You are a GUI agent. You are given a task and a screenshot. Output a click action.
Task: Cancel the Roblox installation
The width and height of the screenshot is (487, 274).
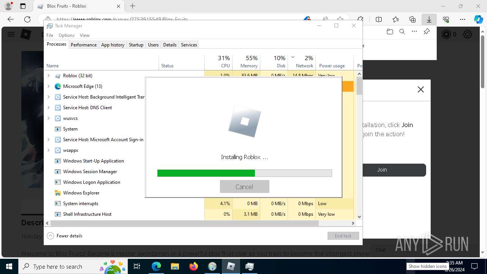[x=244, y=187]
